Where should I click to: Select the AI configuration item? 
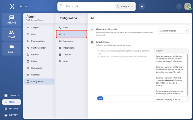coord(71,34)
